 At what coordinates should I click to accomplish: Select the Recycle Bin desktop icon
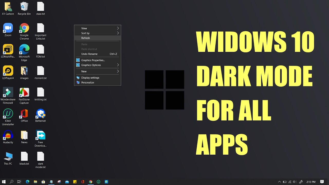24,8
